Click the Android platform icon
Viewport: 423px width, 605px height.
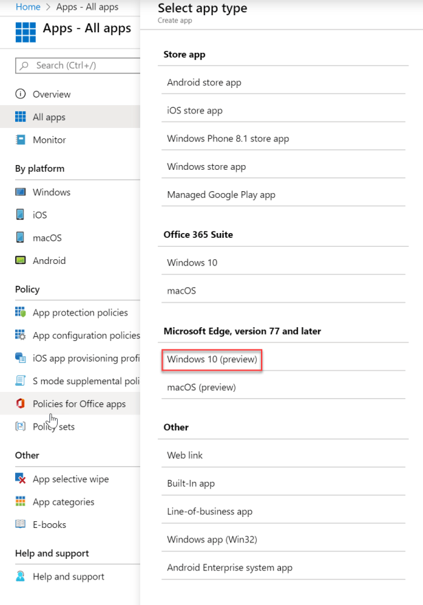pyautogui.click(x=21, y=261)
